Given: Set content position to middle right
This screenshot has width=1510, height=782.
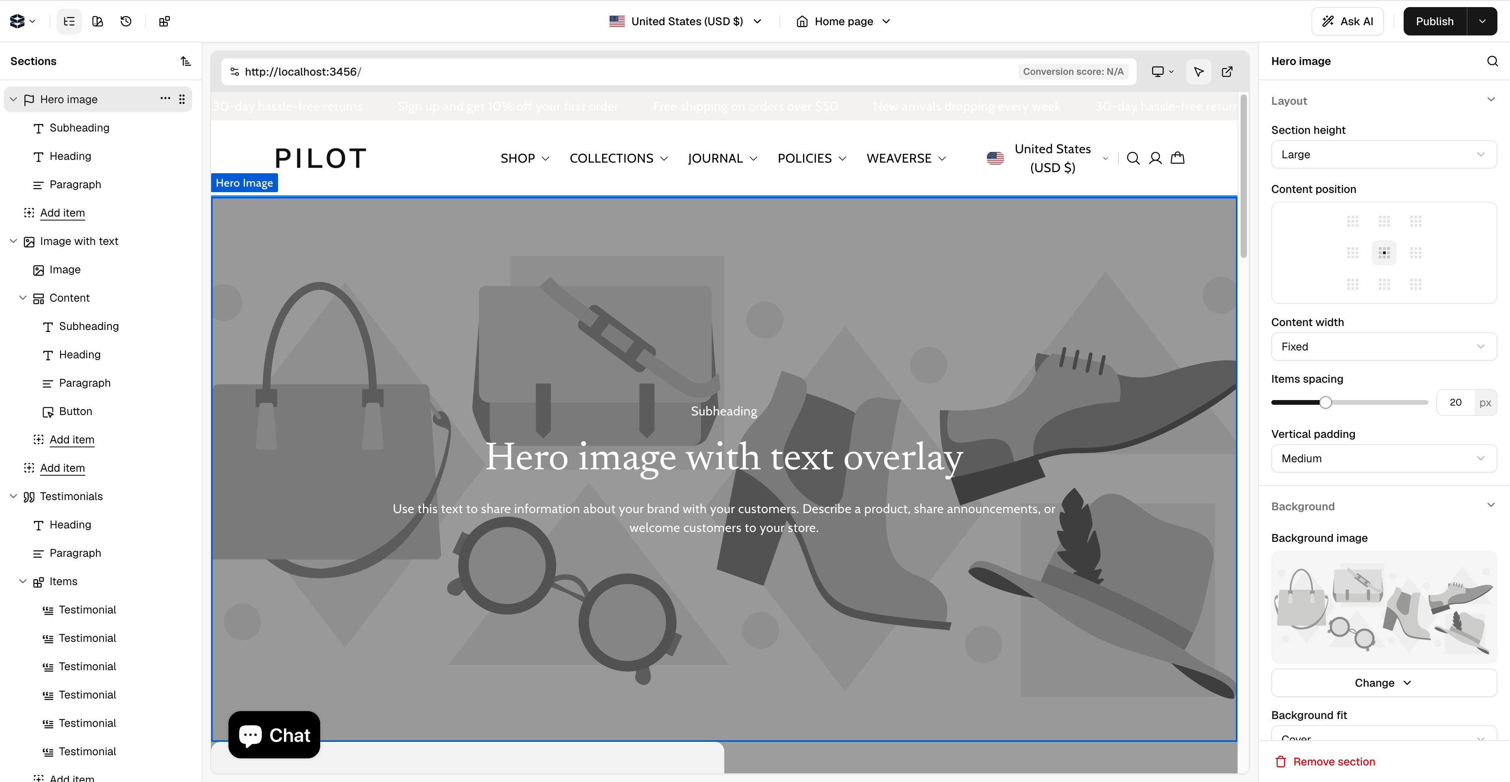Looking at the screenshot, I should coord(1416,253).
